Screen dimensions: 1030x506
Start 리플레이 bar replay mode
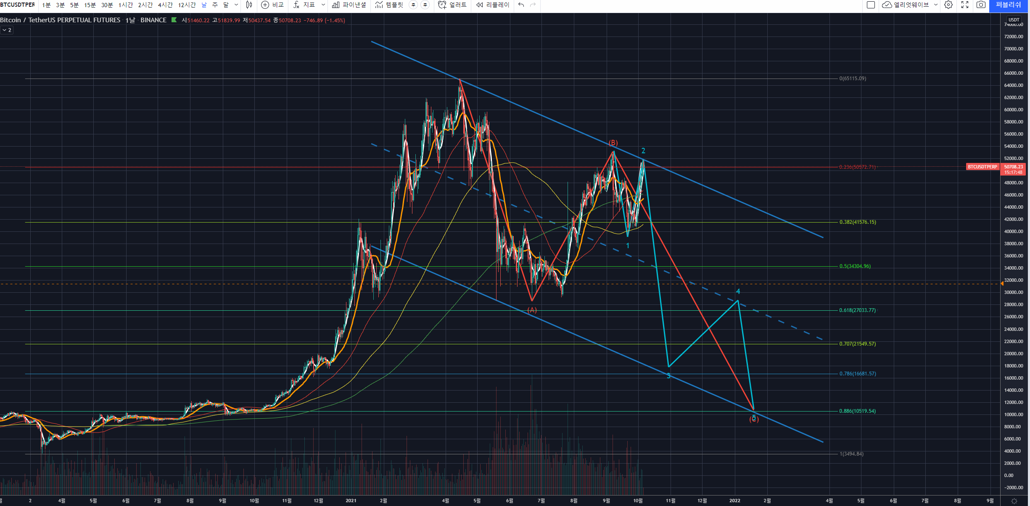tap(493, 5)
